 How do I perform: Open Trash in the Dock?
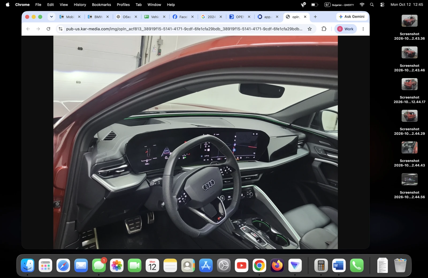400,266
